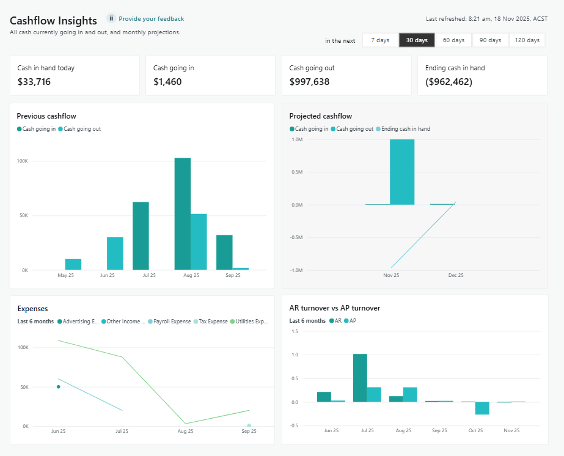Switch to the 60 days forecast period
Image resolution: width=564 pixels, height=456 pixels.
pos(453,40)
